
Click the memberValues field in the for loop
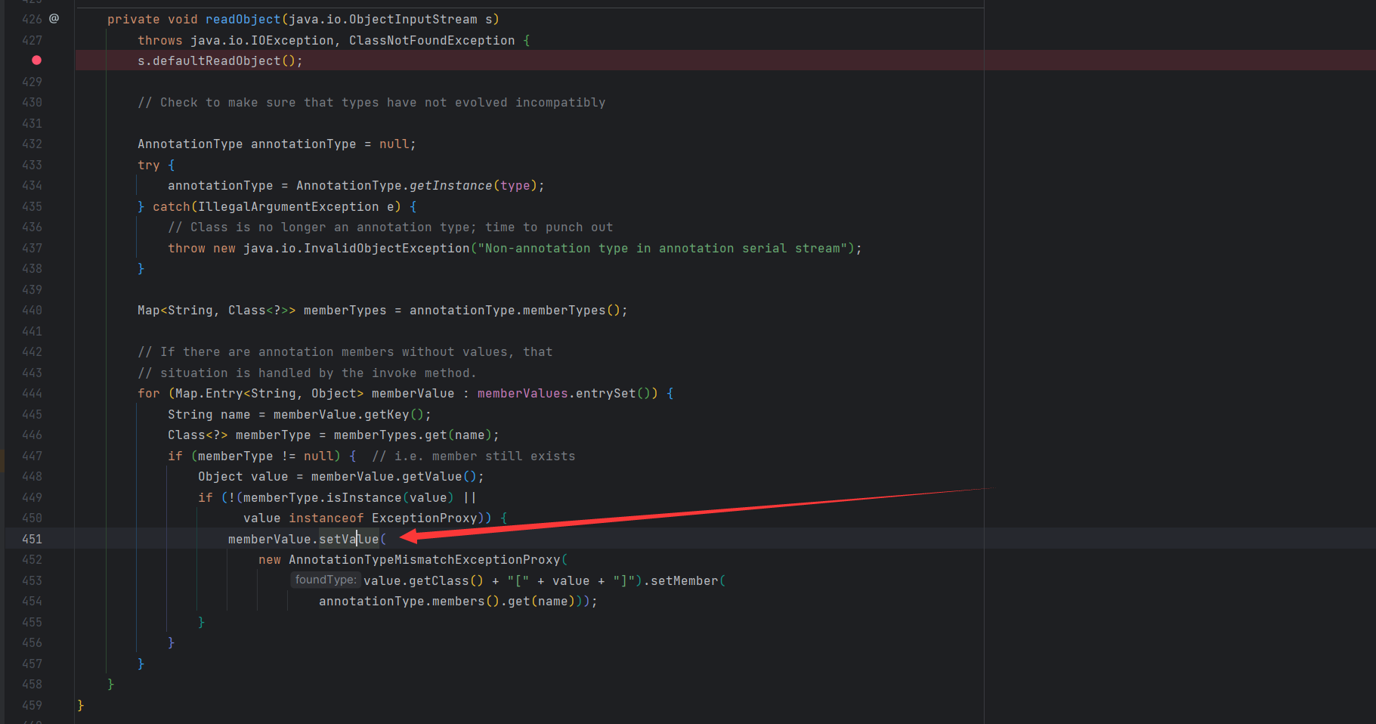coord(522,394)
